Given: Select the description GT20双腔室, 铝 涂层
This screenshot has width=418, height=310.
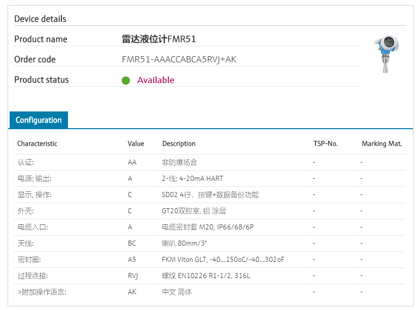Looking at the screenshot, I should [194, 211].
